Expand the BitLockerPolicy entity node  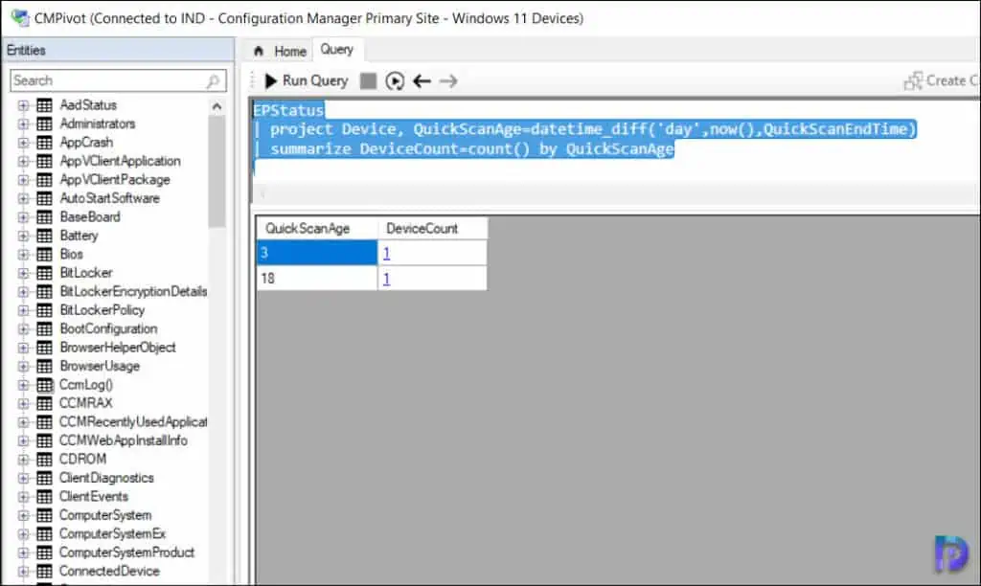pyautogui.click(x=23, y=310)
